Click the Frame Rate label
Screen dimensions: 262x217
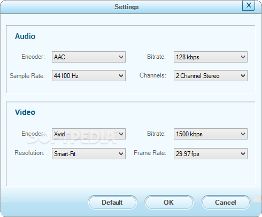(x=150, y=153)
